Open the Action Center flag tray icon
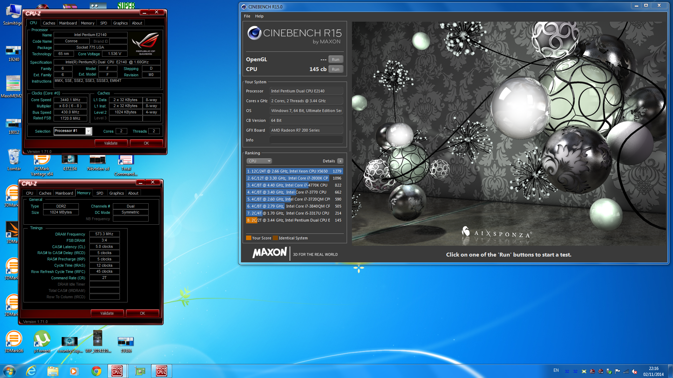This screenshot has width=673, height=378. click(618, 371)
